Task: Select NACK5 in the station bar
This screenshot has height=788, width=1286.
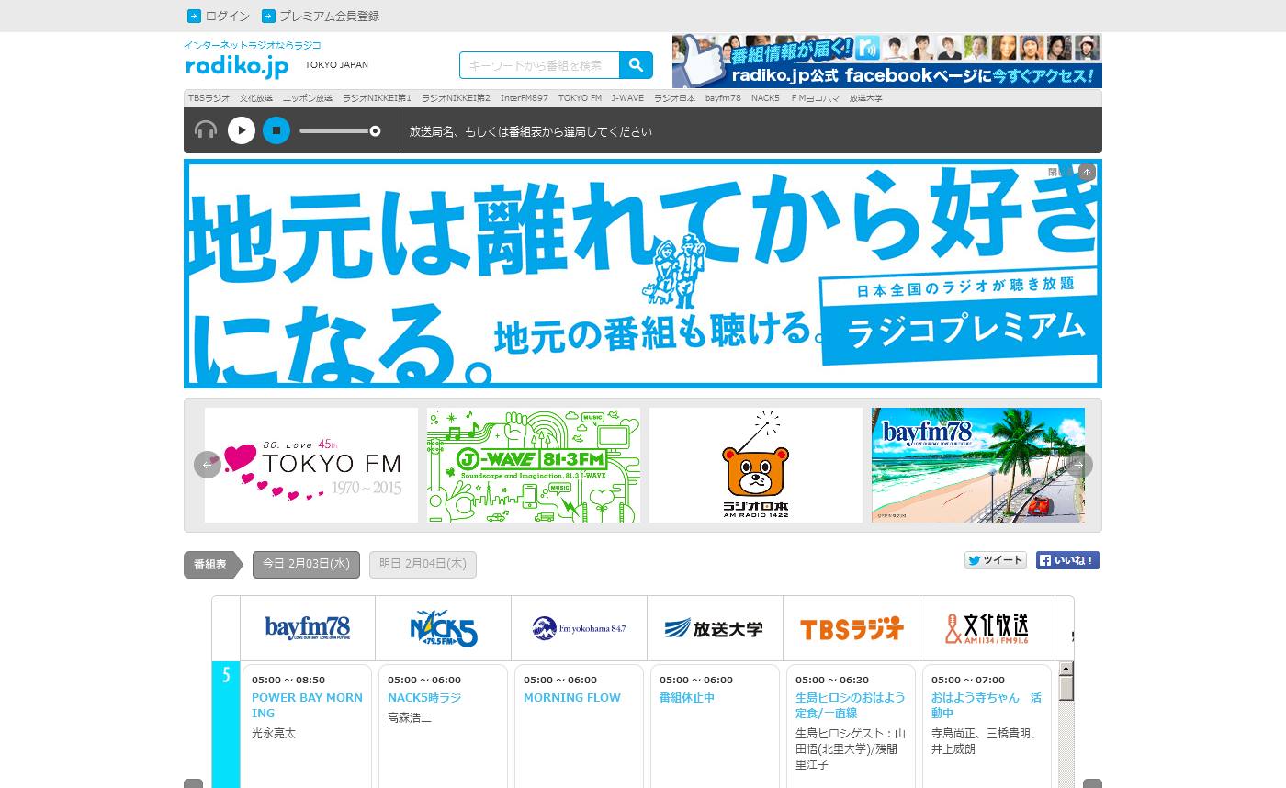Action: pos(765,98)
